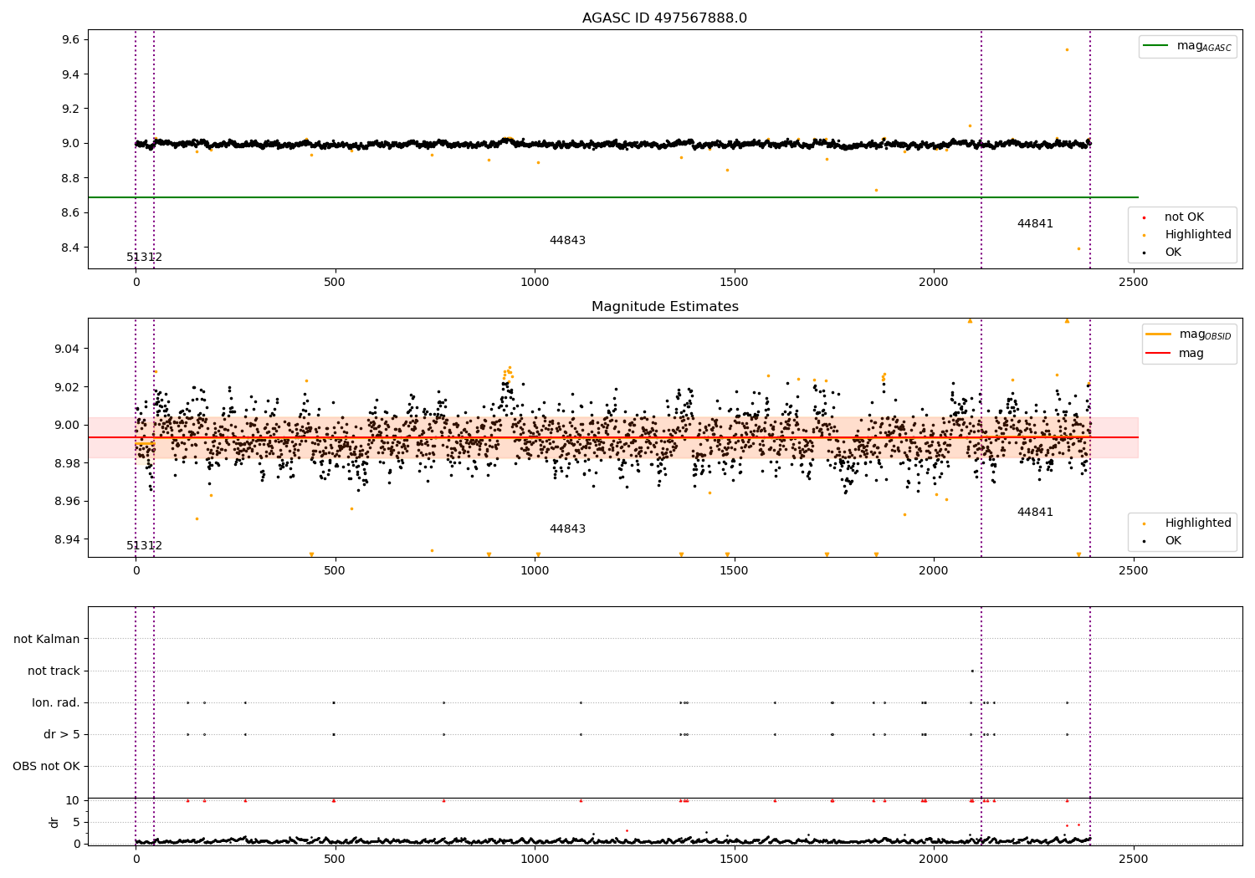This screenshot has width=1255, height=878.
Task: Select the mag AGASC legend entry in top plot
Action: [1187, 46]
